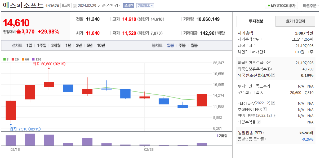
Task: Click the orange 60-day moving average legend
Action: pos(25,59)
